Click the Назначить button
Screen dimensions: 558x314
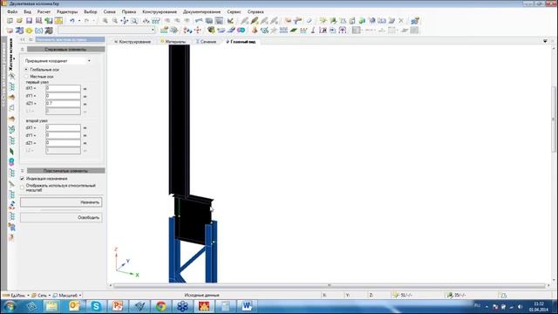coord(61,202)
